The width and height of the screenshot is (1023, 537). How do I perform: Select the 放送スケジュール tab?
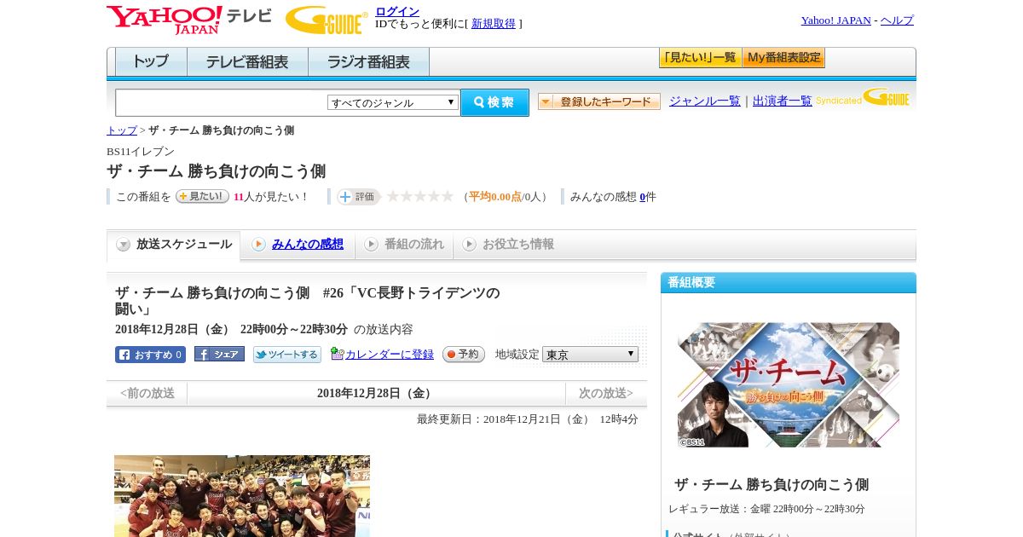pyautogui.click(x=174, y=245)
